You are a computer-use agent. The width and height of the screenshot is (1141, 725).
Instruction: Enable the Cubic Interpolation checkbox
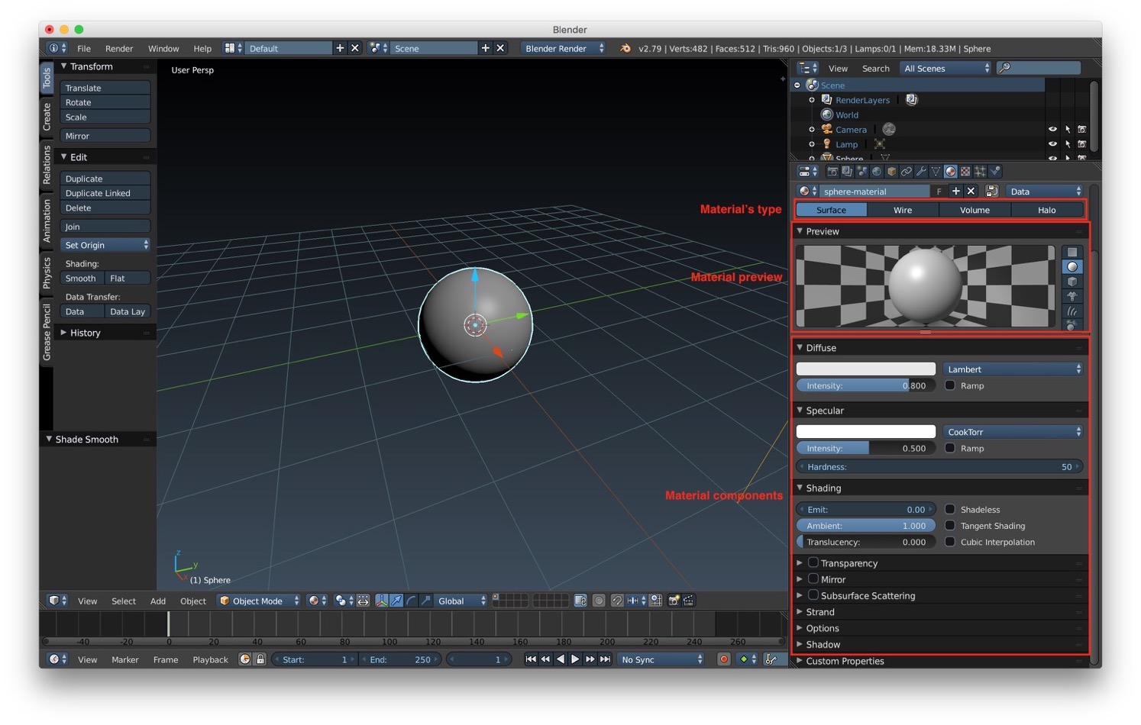[950, 542]
